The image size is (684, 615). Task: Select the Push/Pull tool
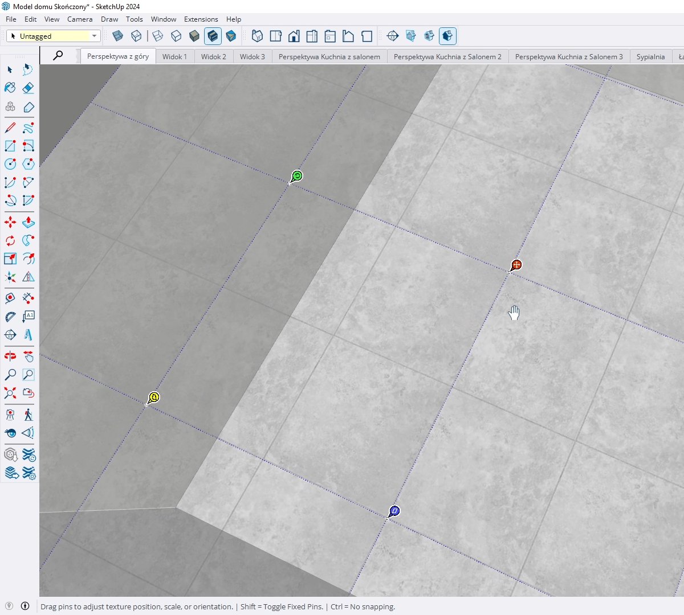[28, 222]
